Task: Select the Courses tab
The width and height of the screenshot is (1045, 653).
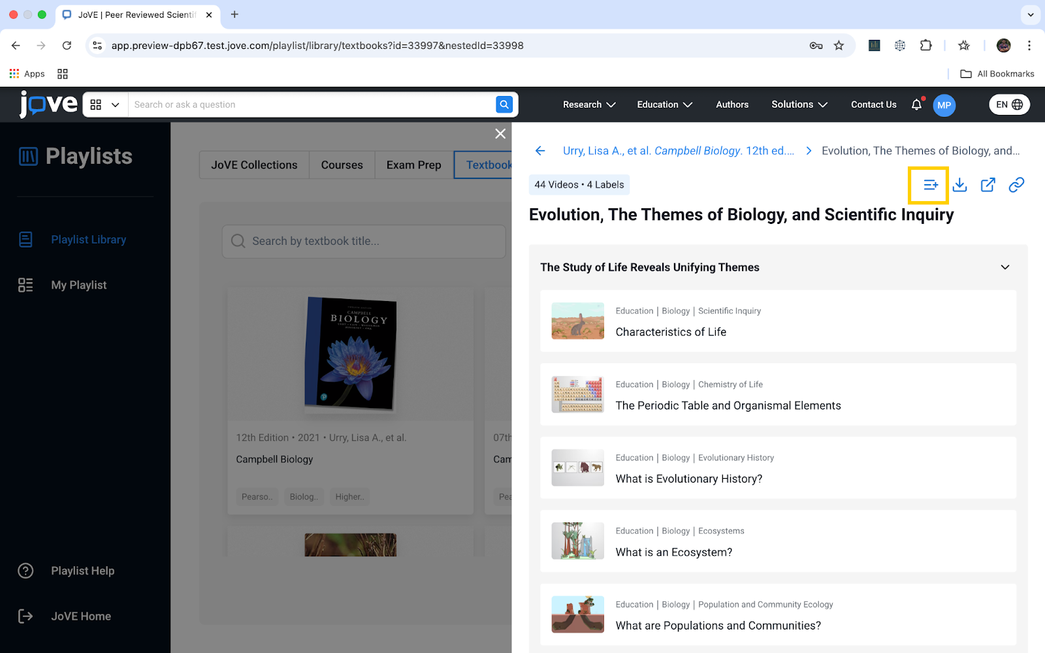Action: pos(342,165)
